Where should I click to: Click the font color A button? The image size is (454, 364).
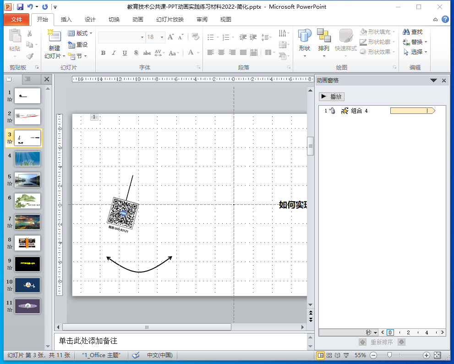click(191, 53)
